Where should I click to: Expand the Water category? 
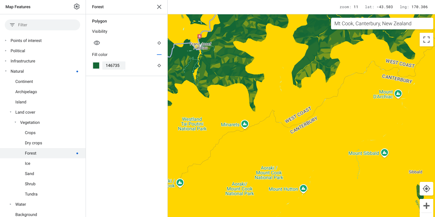[10, 204]
